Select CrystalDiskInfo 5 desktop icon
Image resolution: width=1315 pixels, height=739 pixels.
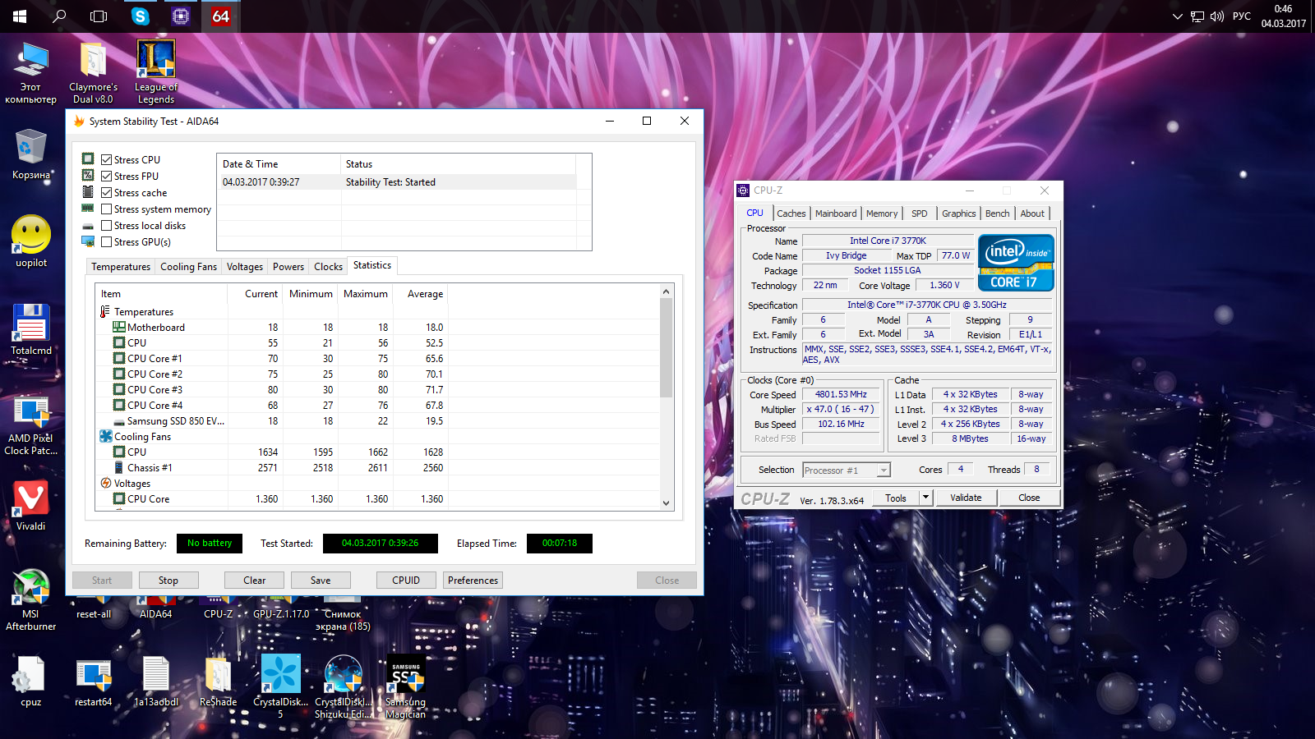[280, 686]
